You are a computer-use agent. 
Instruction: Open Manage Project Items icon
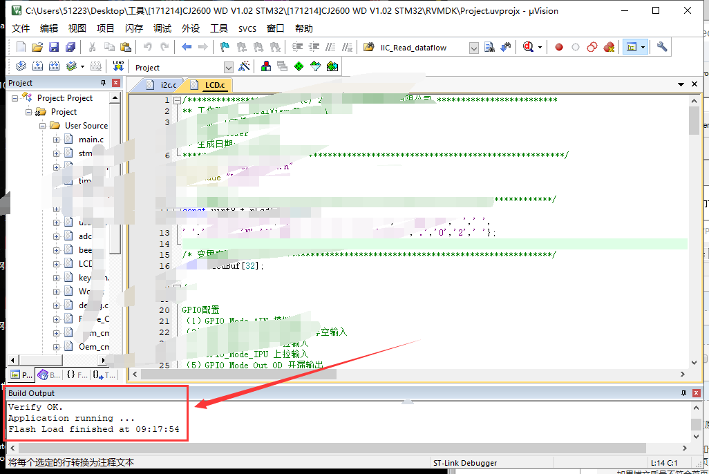tap(266, 66)
